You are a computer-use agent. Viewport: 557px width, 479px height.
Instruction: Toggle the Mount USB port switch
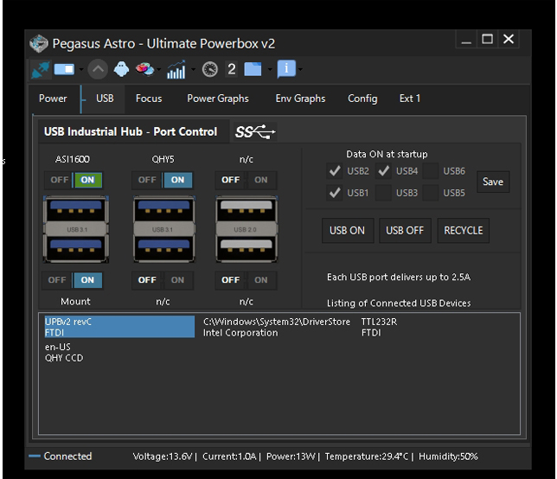[73, 280]
